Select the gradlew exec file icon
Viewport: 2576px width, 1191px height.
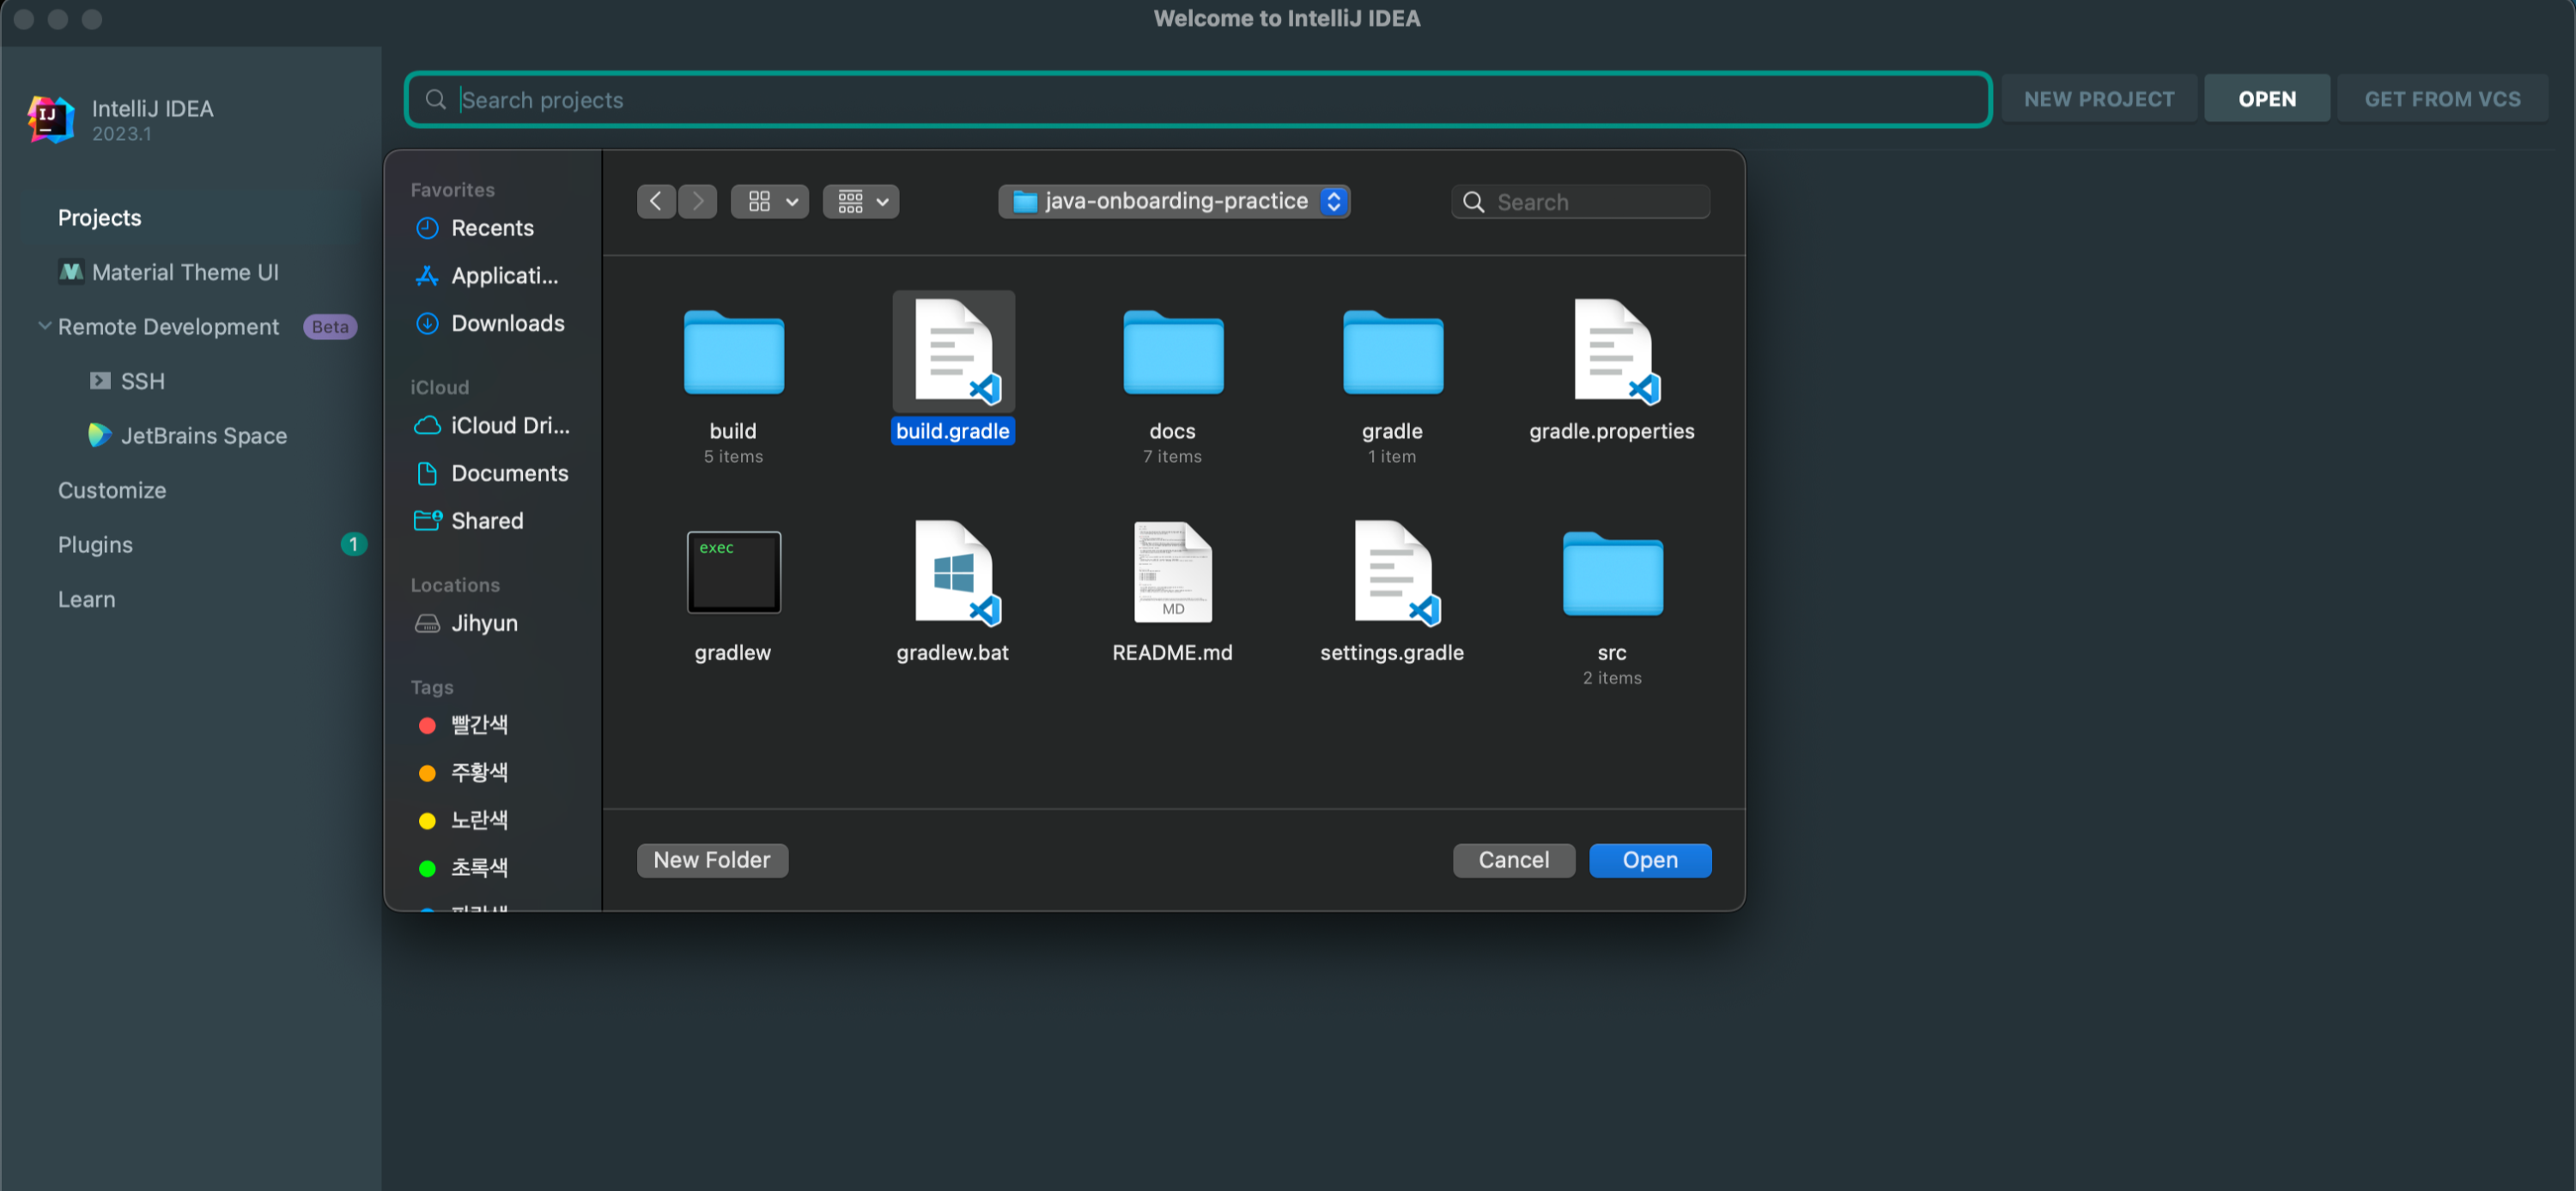[x=733, y=572]
